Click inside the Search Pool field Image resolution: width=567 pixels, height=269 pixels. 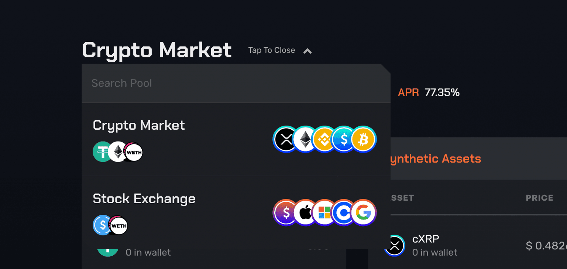click(x=236, y=83)
